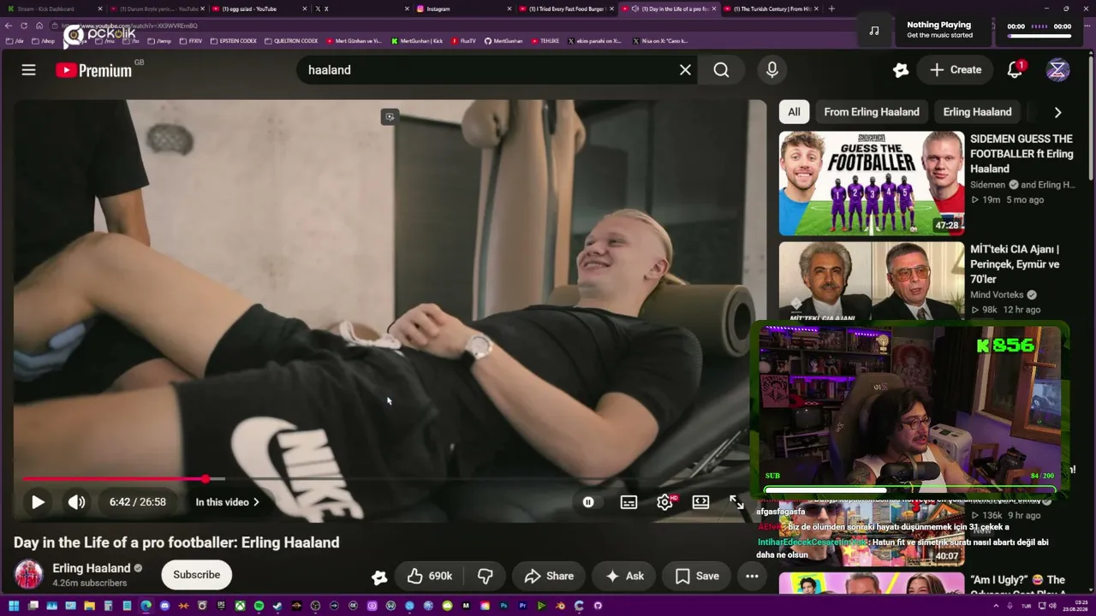Open the Windows Start menu
The width and height of the screenshot is (1096, 616).
click(x=14, y=606)
